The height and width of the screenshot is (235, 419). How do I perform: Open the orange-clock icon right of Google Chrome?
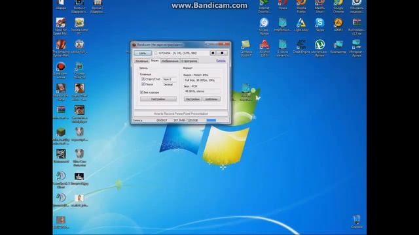click(357, 7)
